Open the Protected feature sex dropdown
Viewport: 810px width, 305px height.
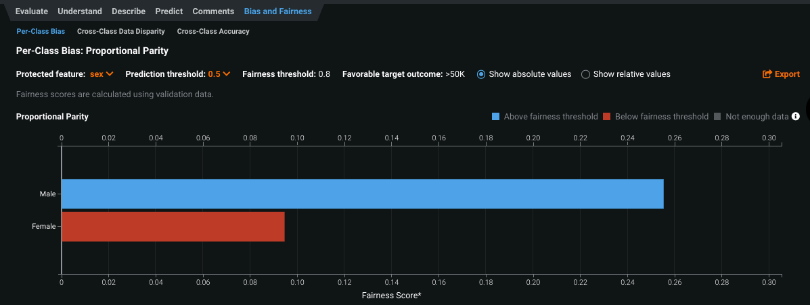click(102, 74)
